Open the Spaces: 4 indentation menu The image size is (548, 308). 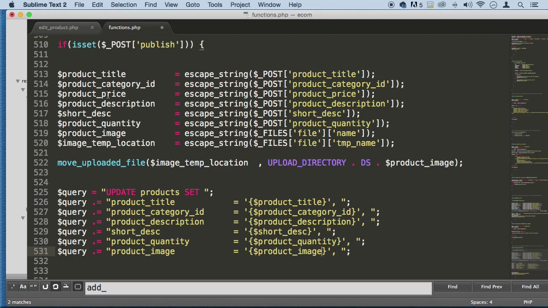click(481, 302)
